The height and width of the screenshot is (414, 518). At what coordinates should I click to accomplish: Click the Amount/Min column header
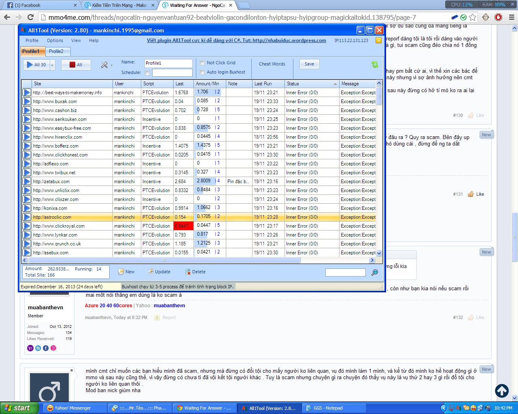pos(210,84)
